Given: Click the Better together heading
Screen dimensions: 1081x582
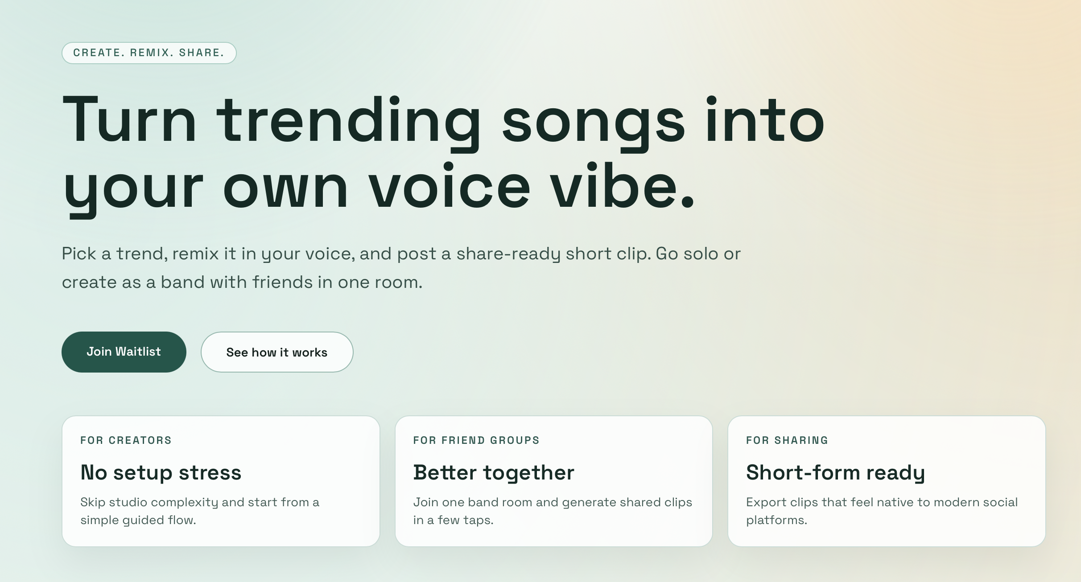Looking at the screenshot, I should (494, 472).
